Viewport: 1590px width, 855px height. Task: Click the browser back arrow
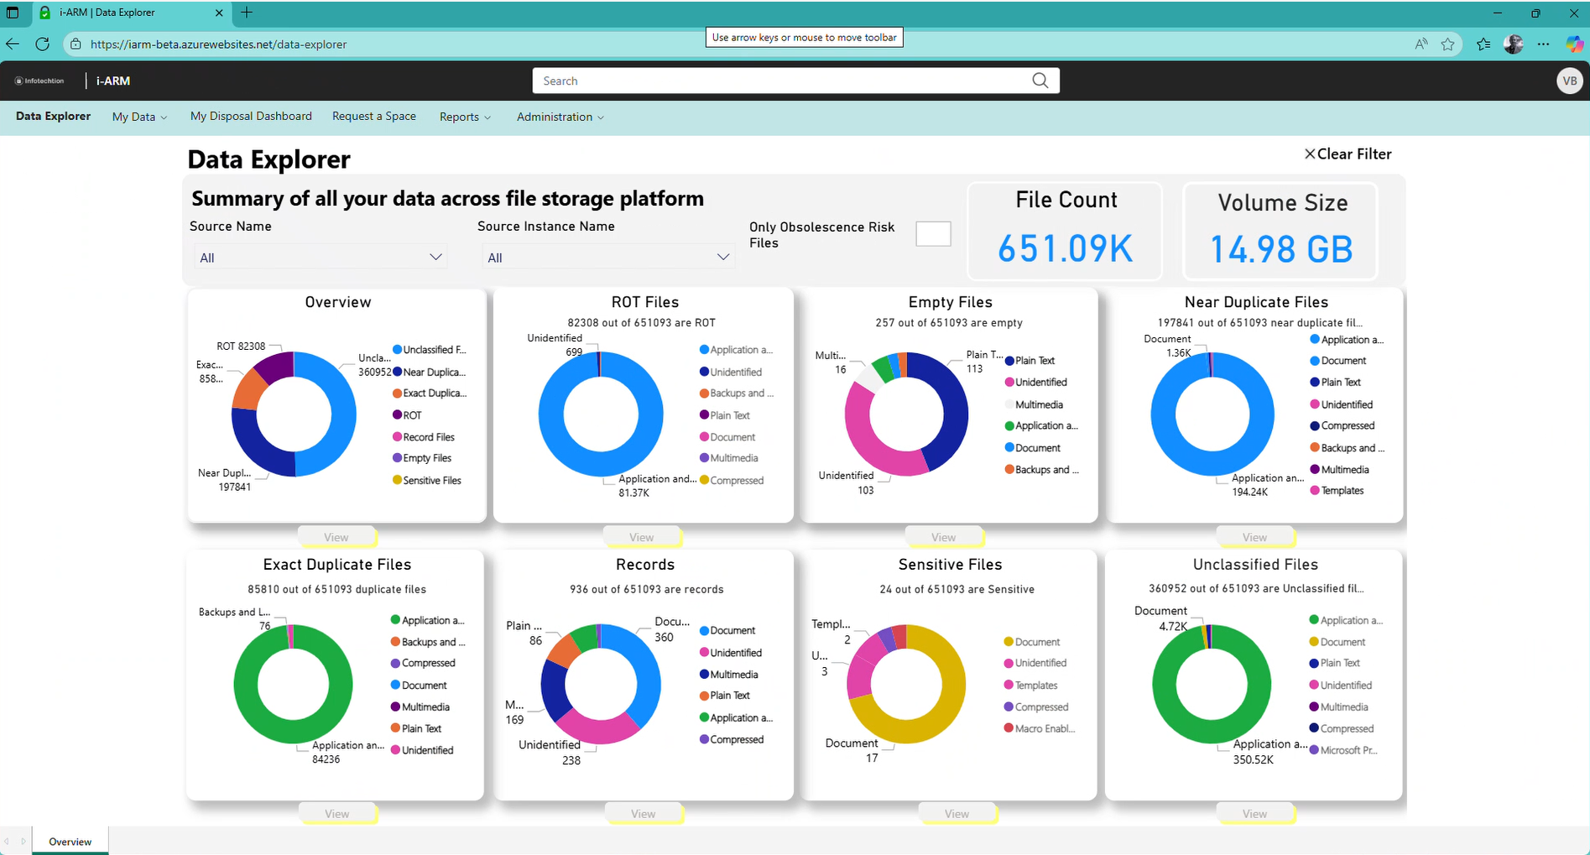click(13, 44)
